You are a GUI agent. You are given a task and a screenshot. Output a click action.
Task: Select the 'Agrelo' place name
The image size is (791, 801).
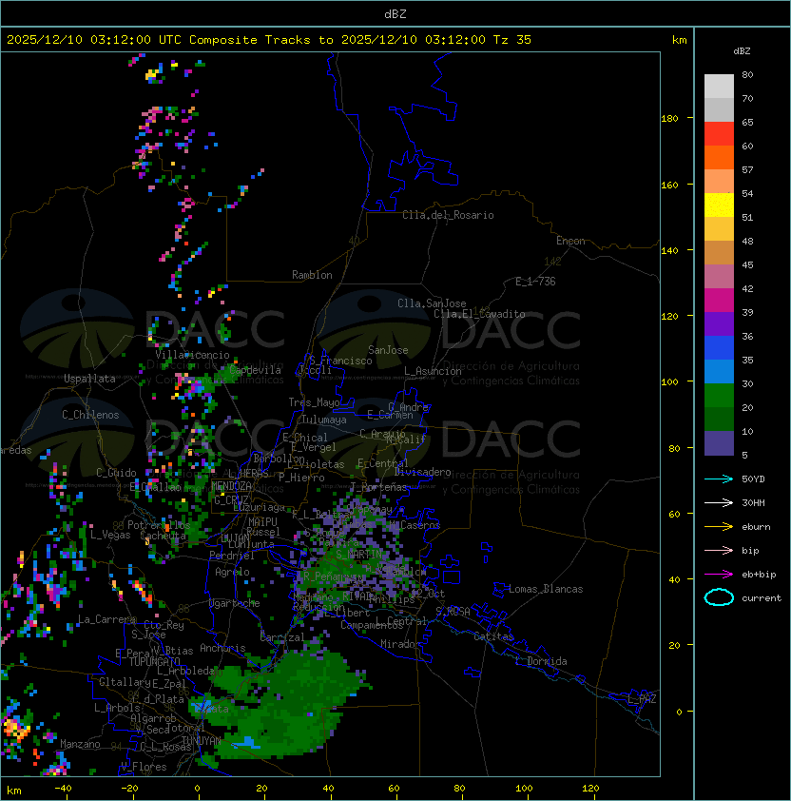point(232,572)
